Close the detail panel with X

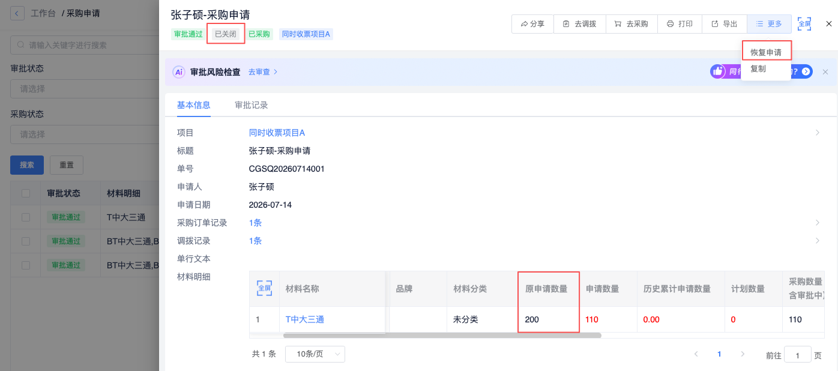click(x=829, y=24)
